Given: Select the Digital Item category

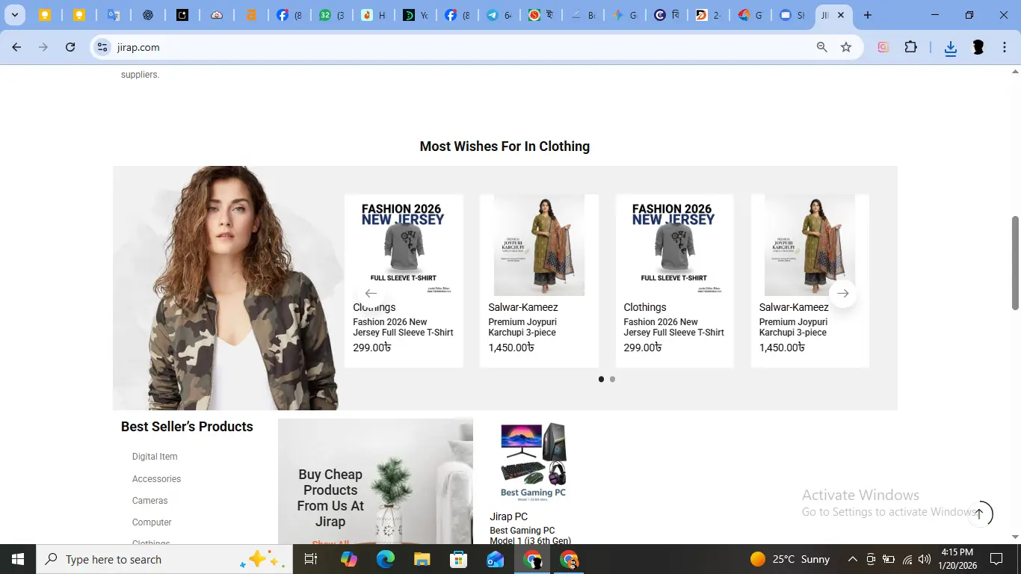Looking at the screenshot, I should [x=155, y=457].
